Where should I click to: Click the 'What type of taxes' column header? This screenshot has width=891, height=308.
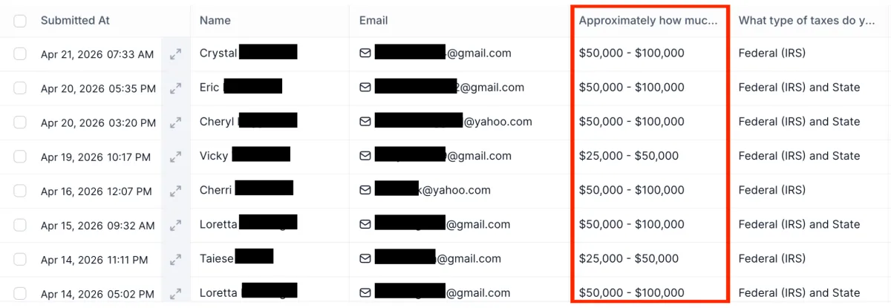[807, 21]
